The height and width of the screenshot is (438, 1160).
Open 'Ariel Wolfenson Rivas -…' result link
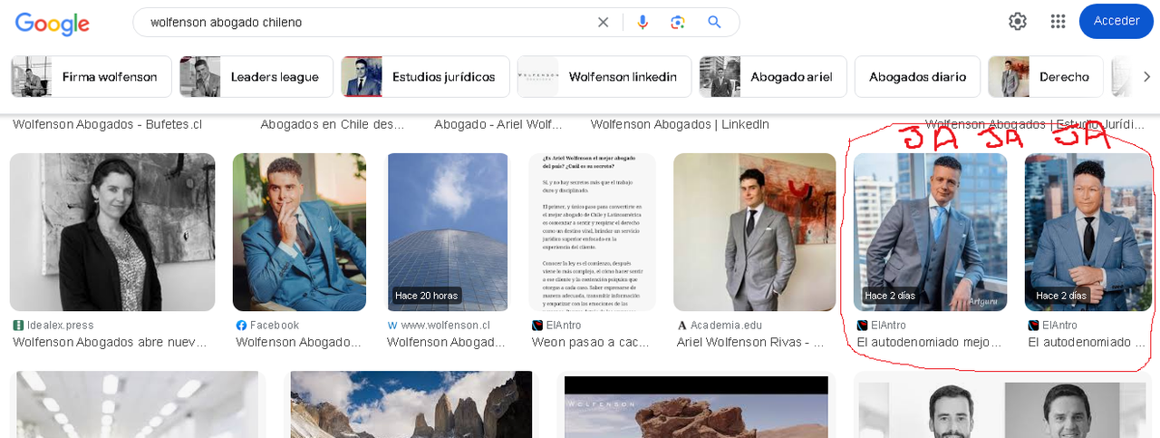click(x=750, y=342)
